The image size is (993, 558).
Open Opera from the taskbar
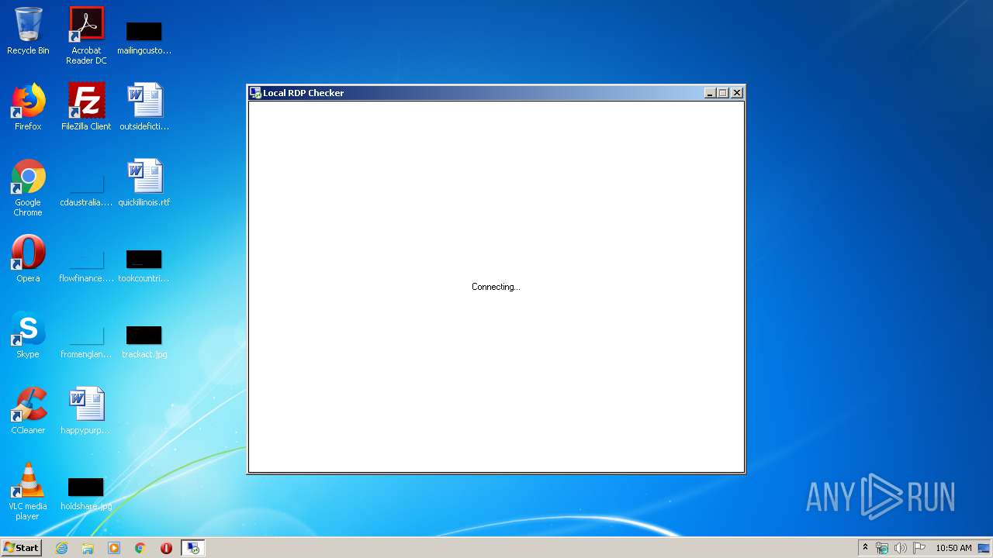166,548
